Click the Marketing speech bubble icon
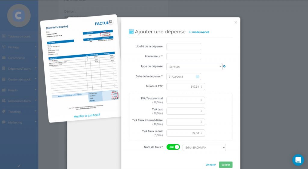 (x=4, y=122)
